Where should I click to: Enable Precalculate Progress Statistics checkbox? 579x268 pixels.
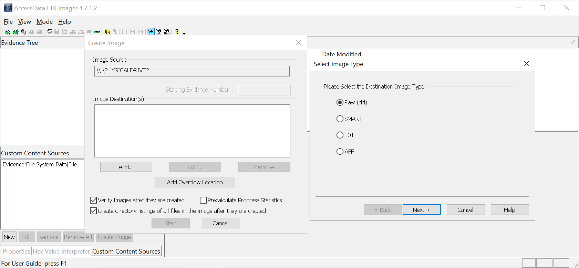point(203,200)
